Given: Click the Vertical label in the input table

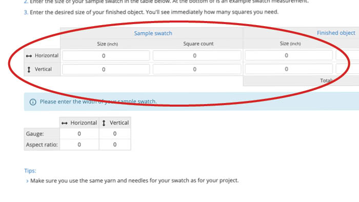Looking at the screenshot, I should coord(43,69).
